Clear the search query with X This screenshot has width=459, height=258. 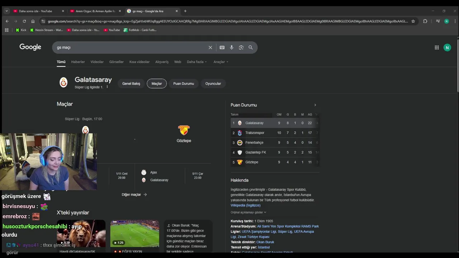[210, 47]
